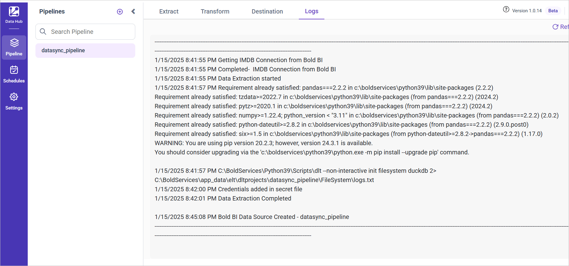Screen dimensions: 569x266
Task: Click log line 'Data Extraction started'
Action: coord(218,78)
